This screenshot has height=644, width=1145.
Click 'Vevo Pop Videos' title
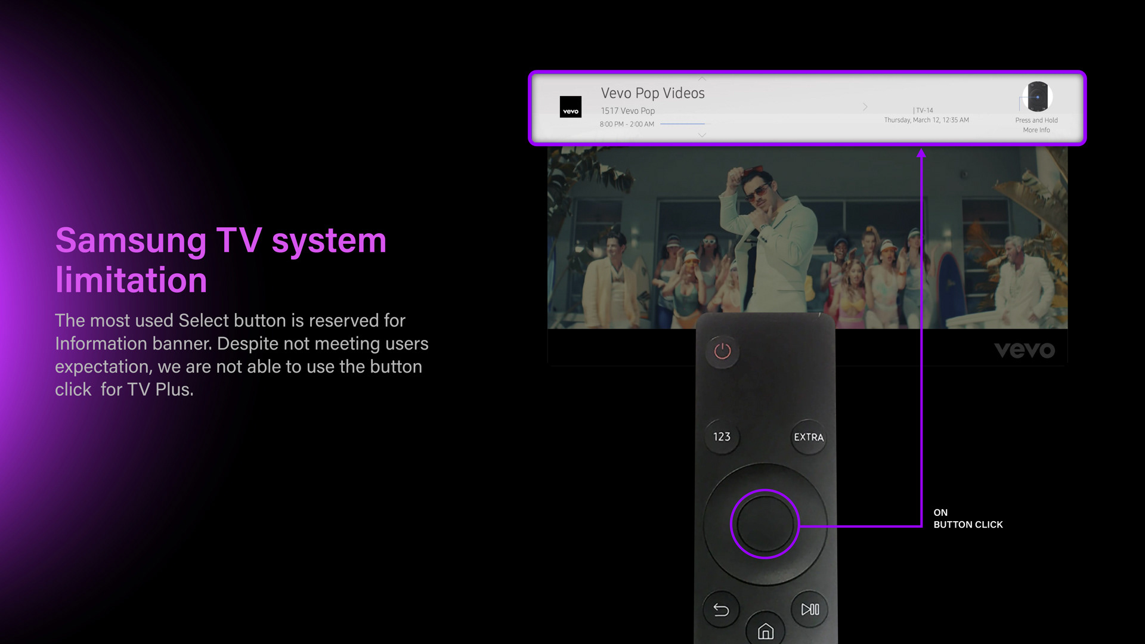coord(652,93)
